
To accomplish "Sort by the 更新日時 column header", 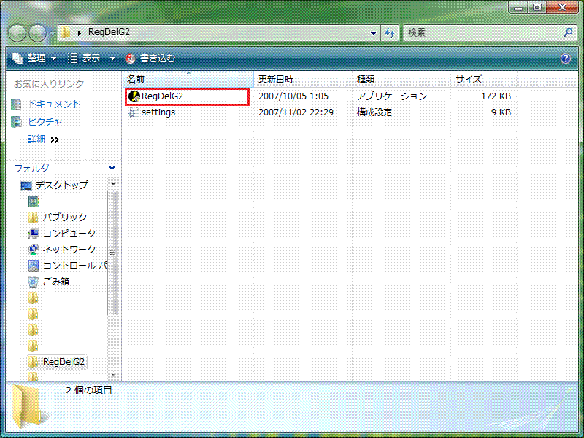I will point(303,79).
